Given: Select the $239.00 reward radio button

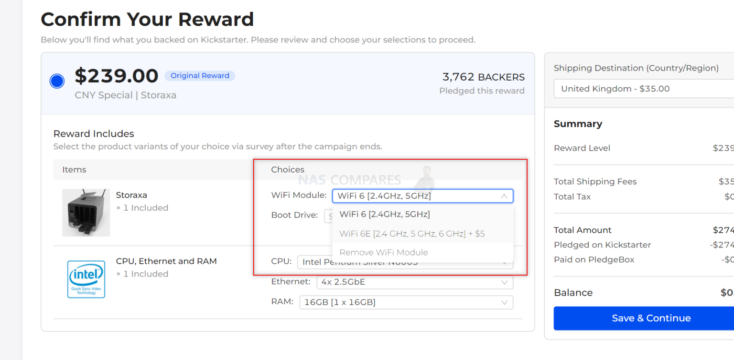Looking at the screenshot, I should 57,81.
